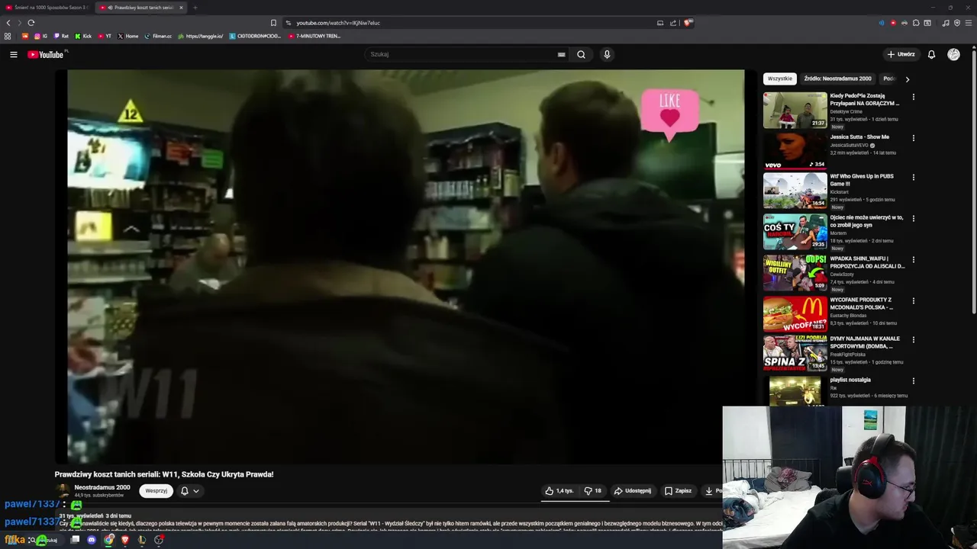Open the Jessica Sutta - Show Me thumbnail
977x549 pixels.
click(x=795, y=152)
